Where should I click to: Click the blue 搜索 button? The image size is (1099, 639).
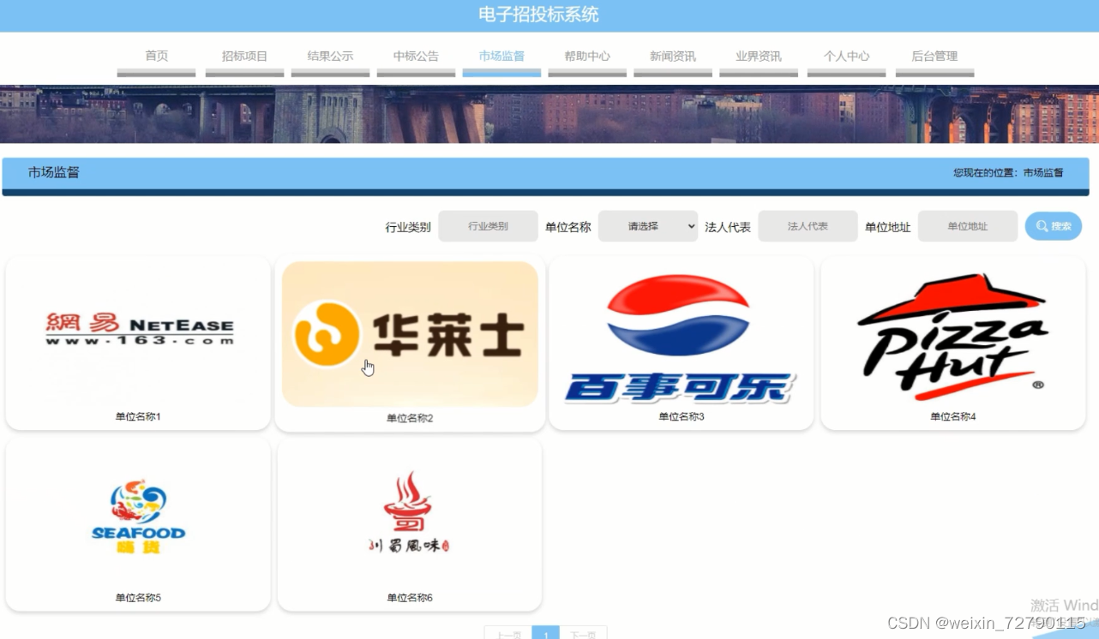coord(1054,226)
